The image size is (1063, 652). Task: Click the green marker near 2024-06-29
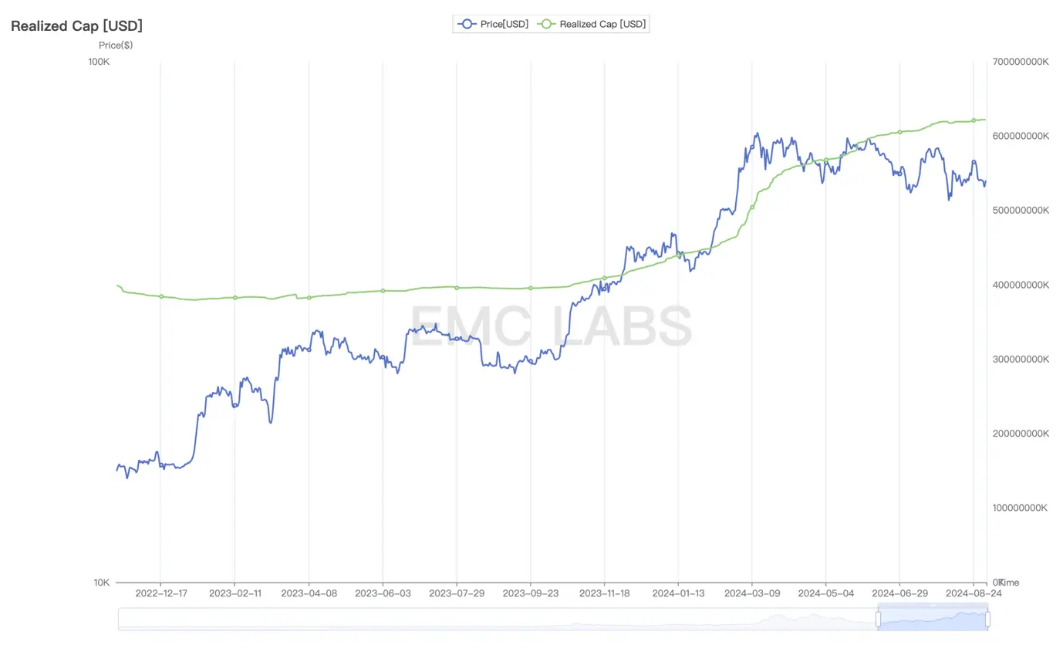point(899,132)
